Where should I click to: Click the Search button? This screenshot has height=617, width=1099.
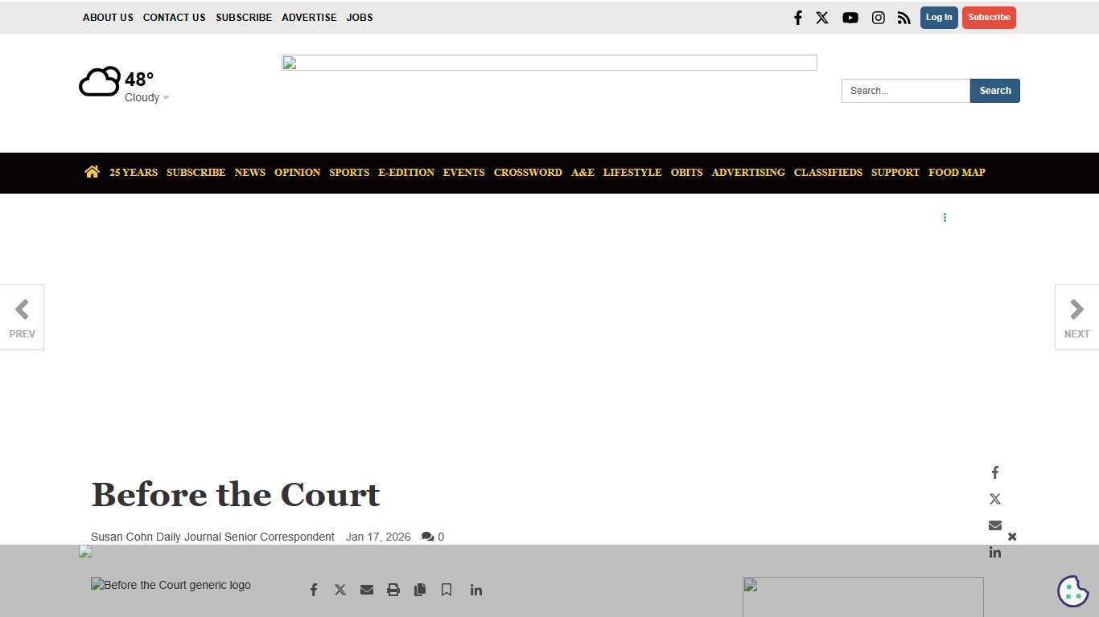[995, 91]
